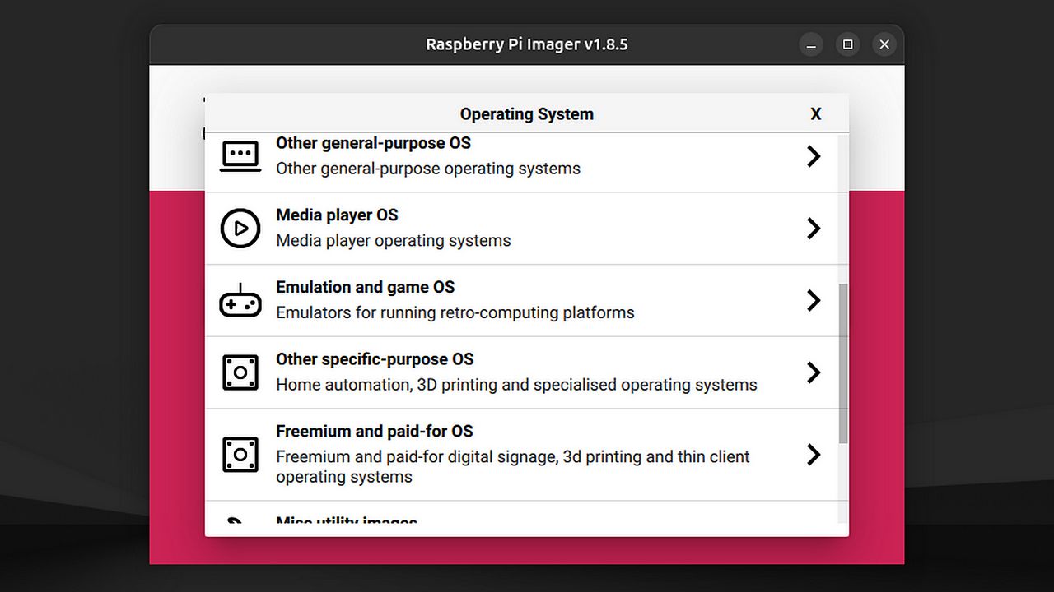Maximize the Raspberry Pi Imager window
This screenshot has width=1054, height=592.
coord(847,44)
